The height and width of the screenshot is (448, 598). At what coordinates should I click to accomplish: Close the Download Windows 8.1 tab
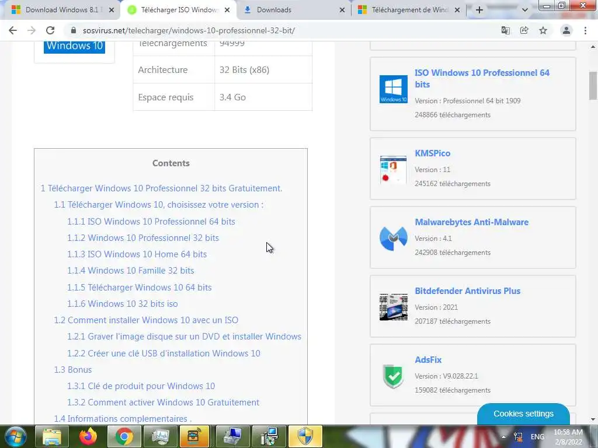[x=112, y=10]
